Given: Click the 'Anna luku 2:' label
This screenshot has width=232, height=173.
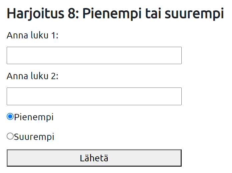Looking at the screenshot, I should [32, 76].
